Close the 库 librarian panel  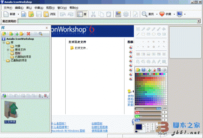pos(47,28)
